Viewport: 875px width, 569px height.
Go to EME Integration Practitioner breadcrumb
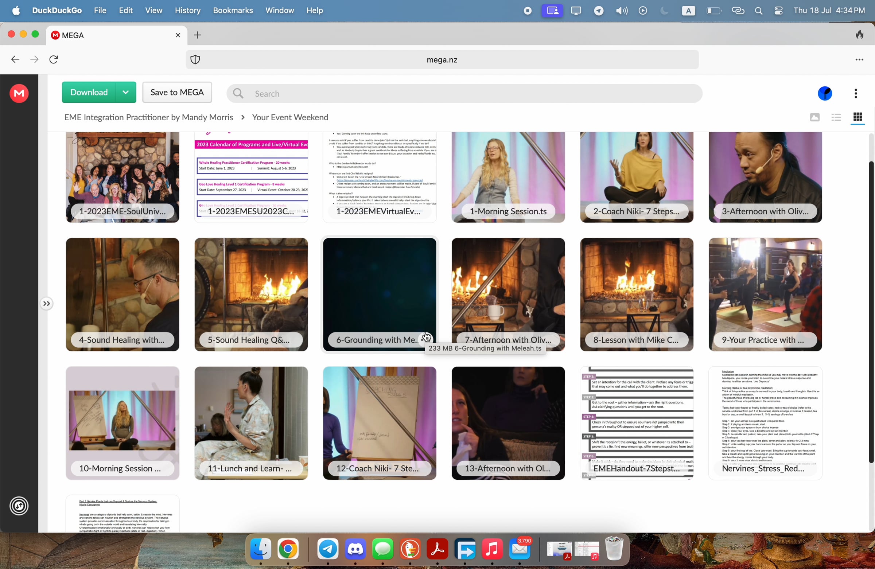coord(148,117)
